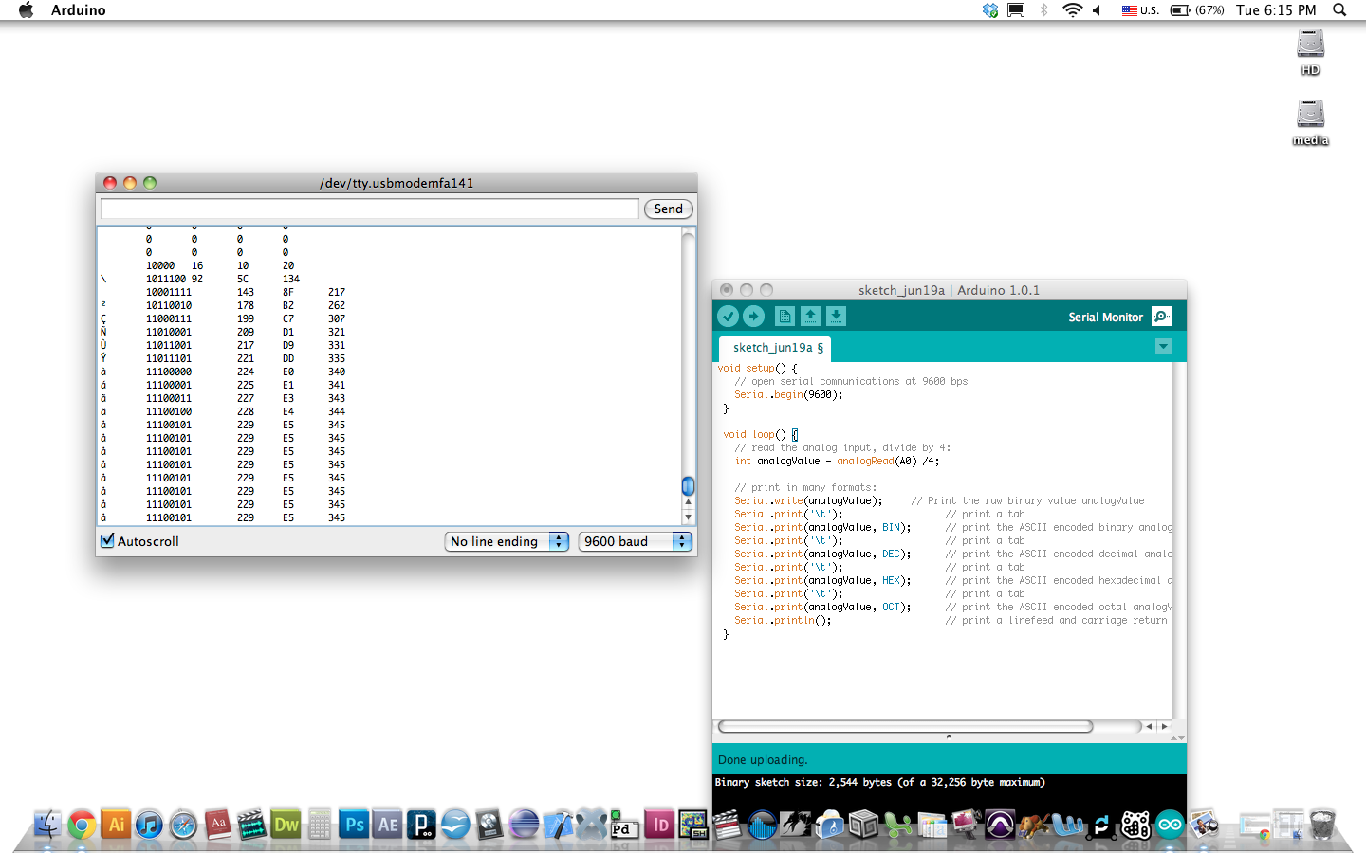This screenshot has width=1366, height=853.
Task: Create a new sketch with the New icon
Action: [x=785, y=317]
